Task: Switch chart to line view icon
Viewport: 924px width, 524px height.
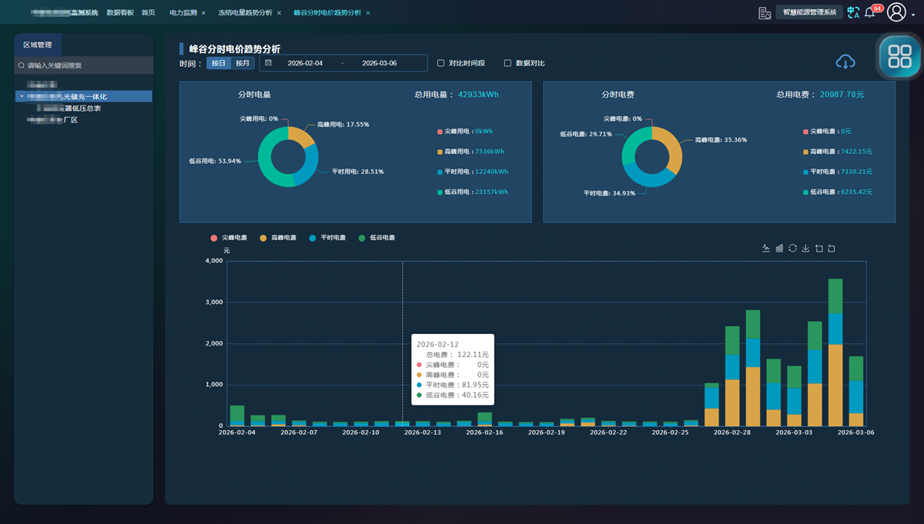Action: 765,249
